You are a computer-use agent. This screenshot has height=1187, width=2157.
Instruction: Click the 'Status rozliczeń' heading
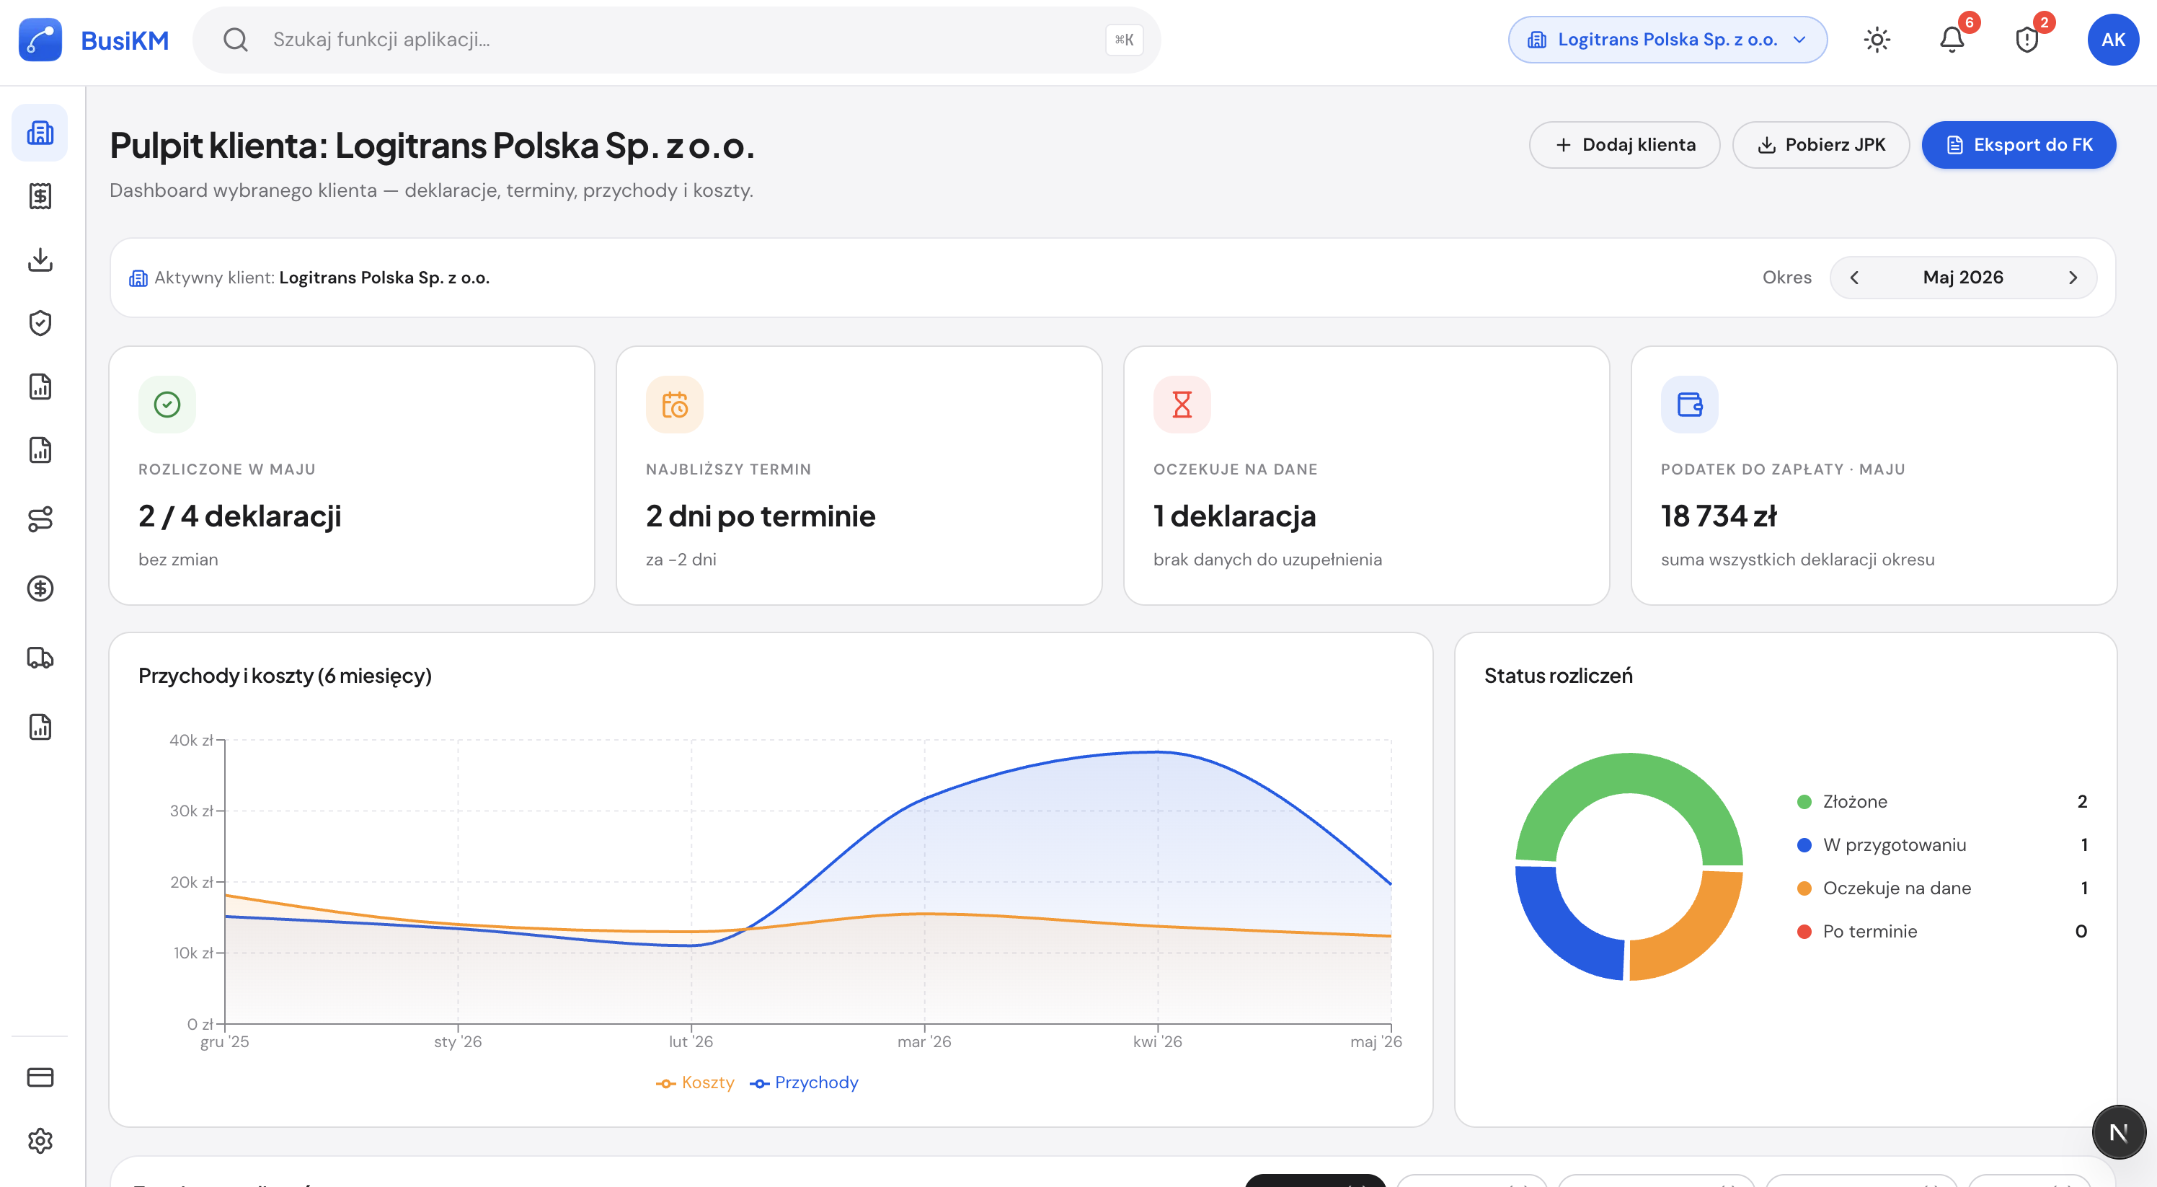click(1559, 675)
